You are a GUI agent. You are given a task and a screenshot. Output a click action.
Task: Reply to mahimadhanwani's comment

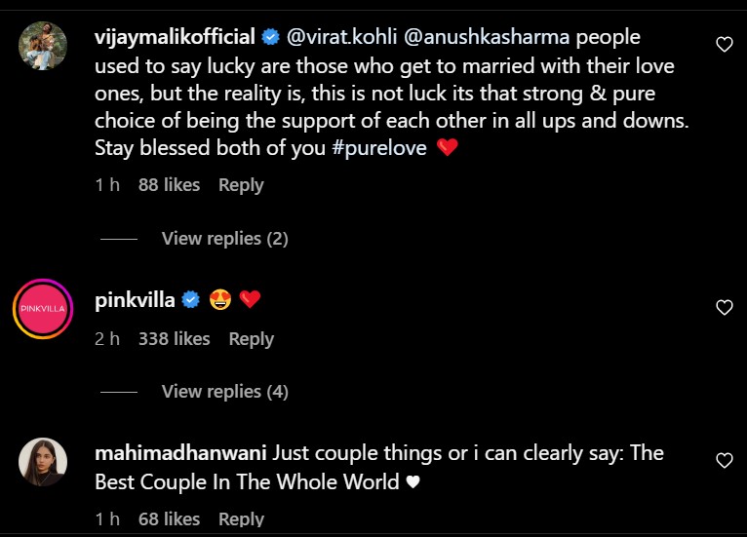pyautogui.click(x=241, y=519)
